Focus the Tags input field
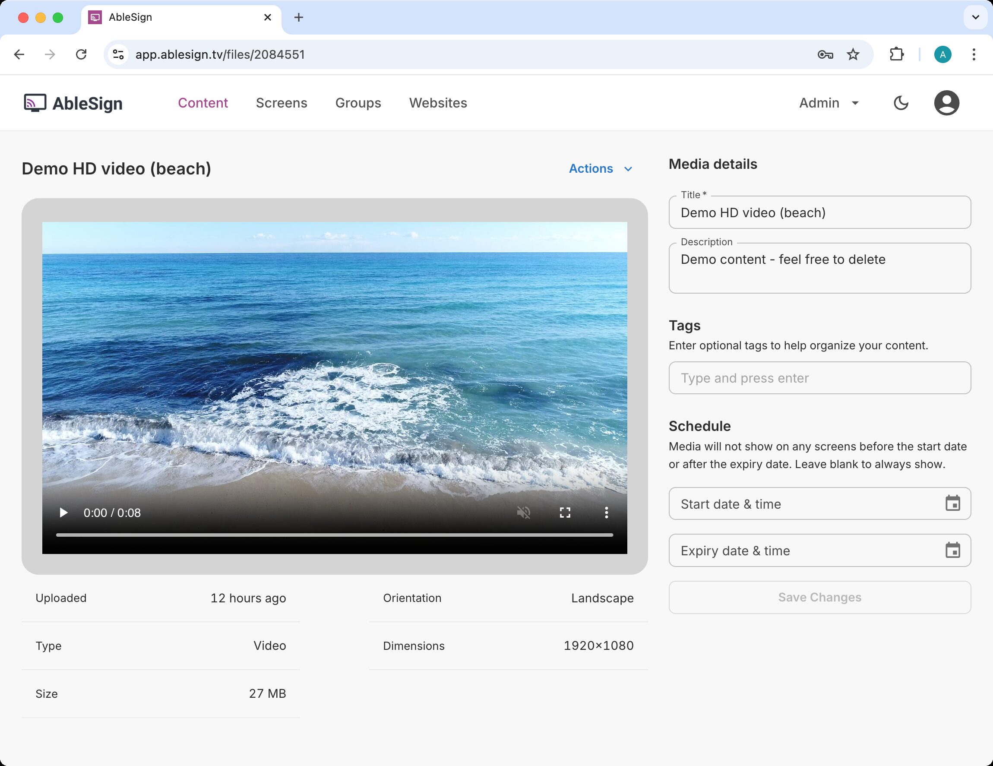Viewport: 993px width, 766px height. (x=819, y=378)
